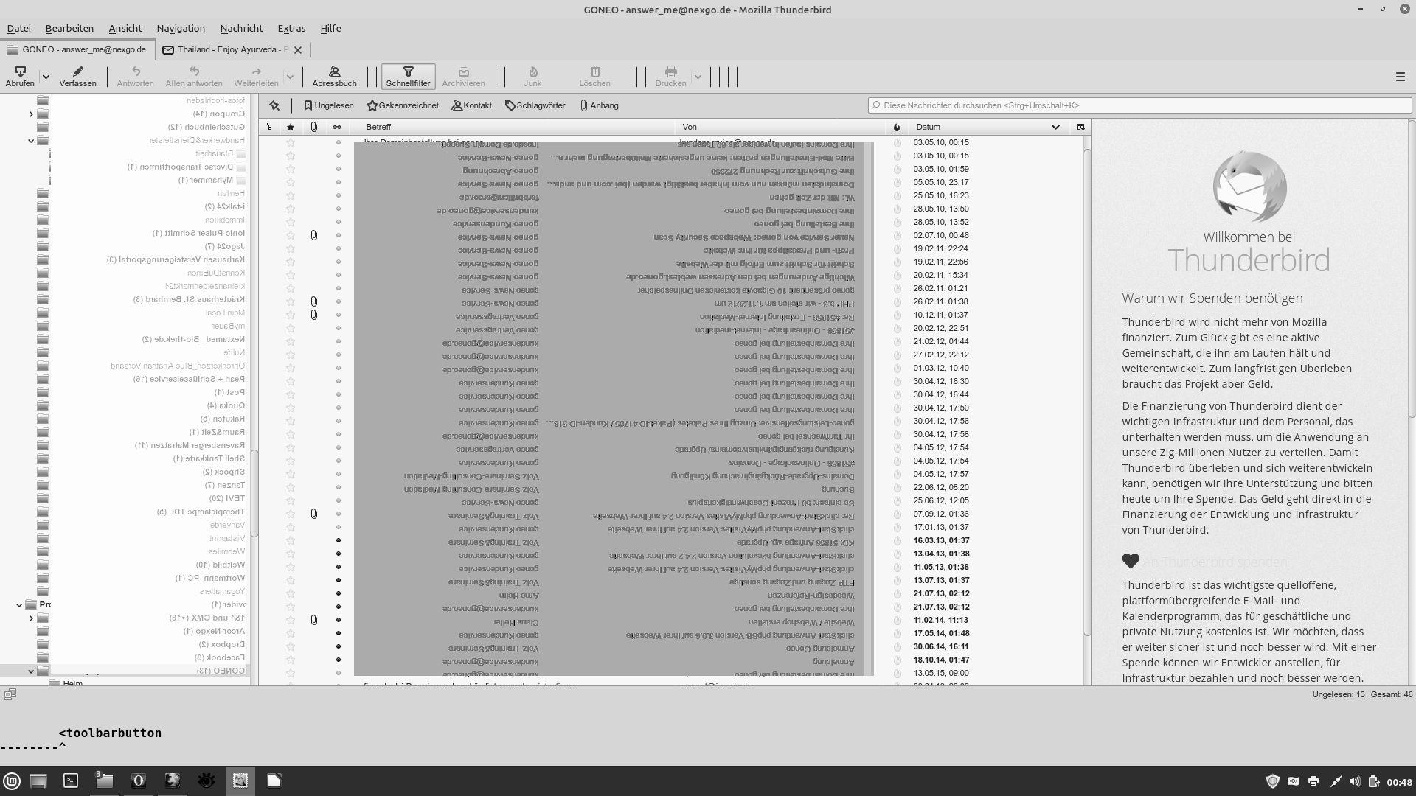Open the Abrufen dropdown arrow
This screenshot has height=796, width=1416.
[46, 77]
